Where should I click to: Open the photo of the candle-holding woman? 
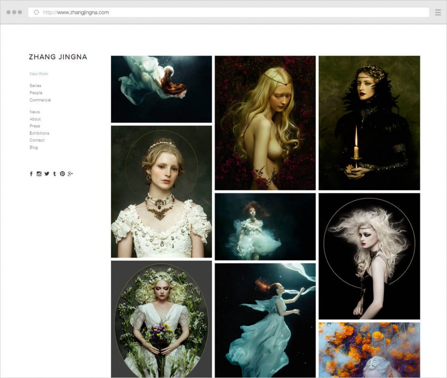click(x=369, y=122)
